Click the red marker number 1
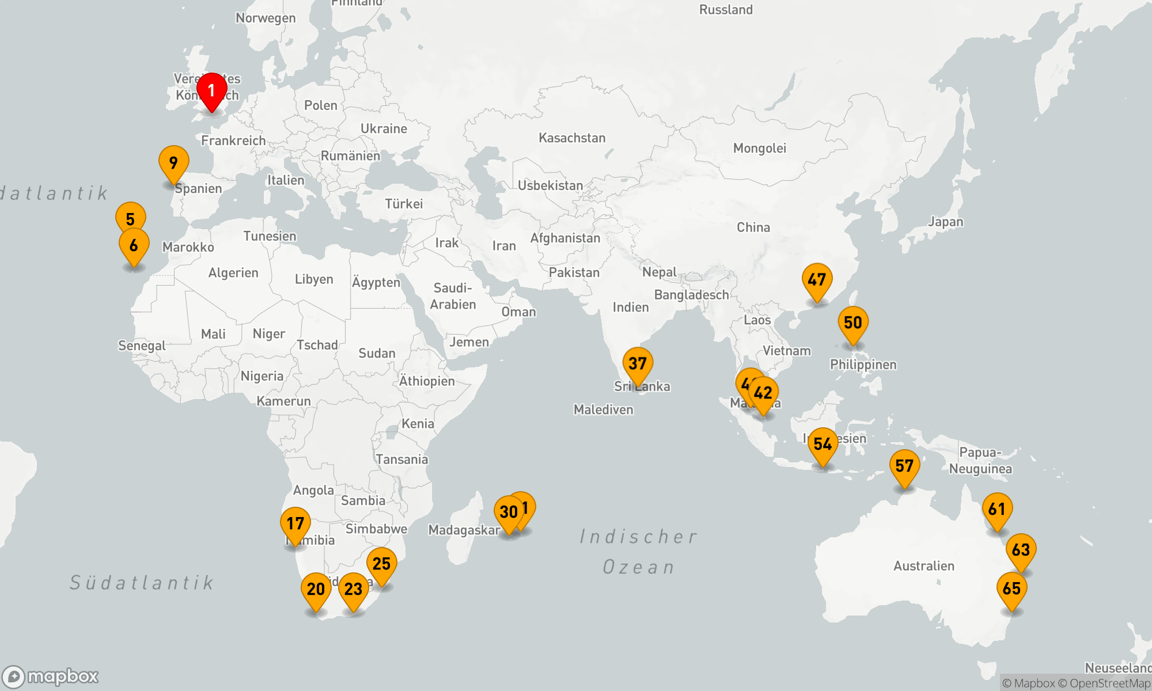 [x=211, y=91]
